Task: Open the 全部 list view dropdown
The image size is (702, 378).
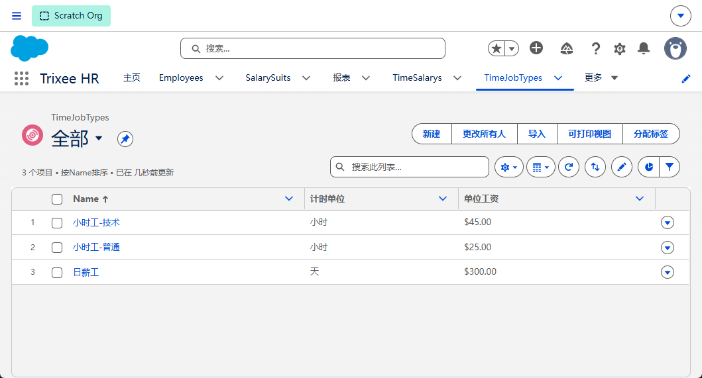Action: 99,138
